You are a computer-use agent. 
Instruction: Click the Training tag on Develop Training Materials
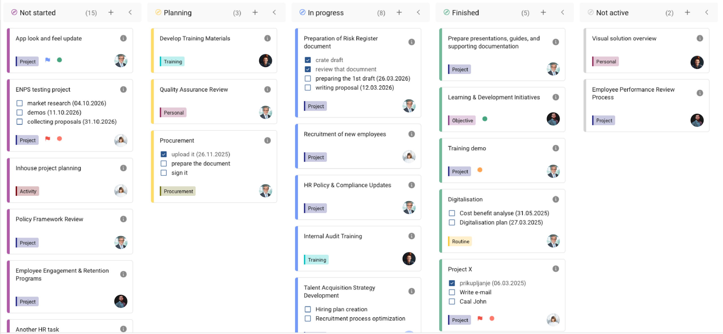(172, 61)
